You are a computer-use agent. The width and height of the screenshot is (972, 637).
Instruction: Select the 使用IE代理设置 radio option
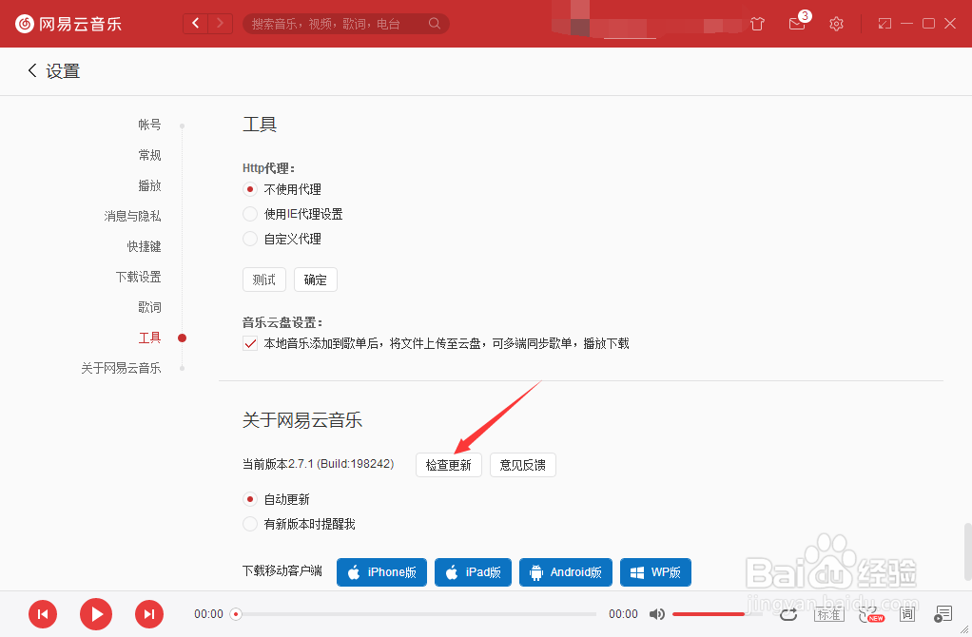(250, 214)
